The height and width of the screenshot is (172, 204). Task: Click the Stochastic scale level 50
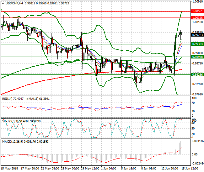[193, 129]
